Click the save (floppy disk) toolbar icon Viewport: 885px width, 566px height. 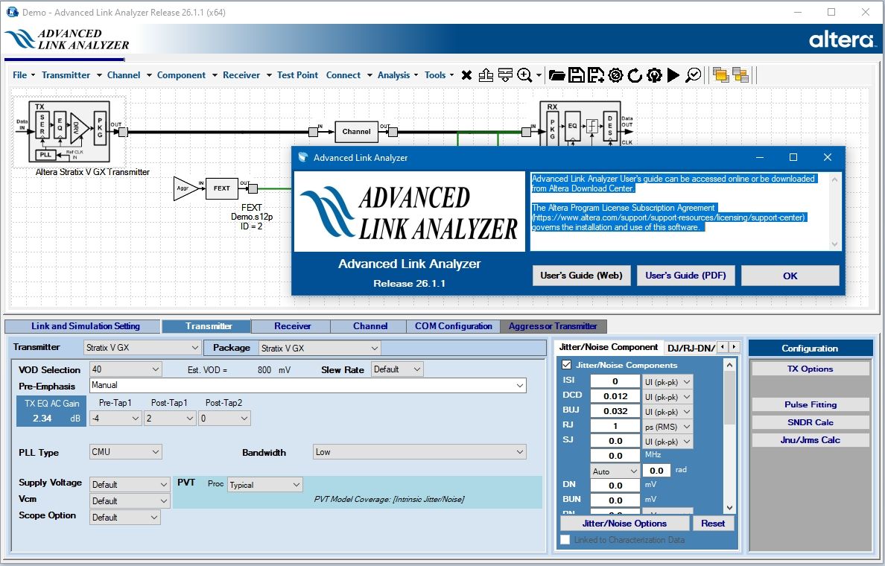[x=577, y=75]
